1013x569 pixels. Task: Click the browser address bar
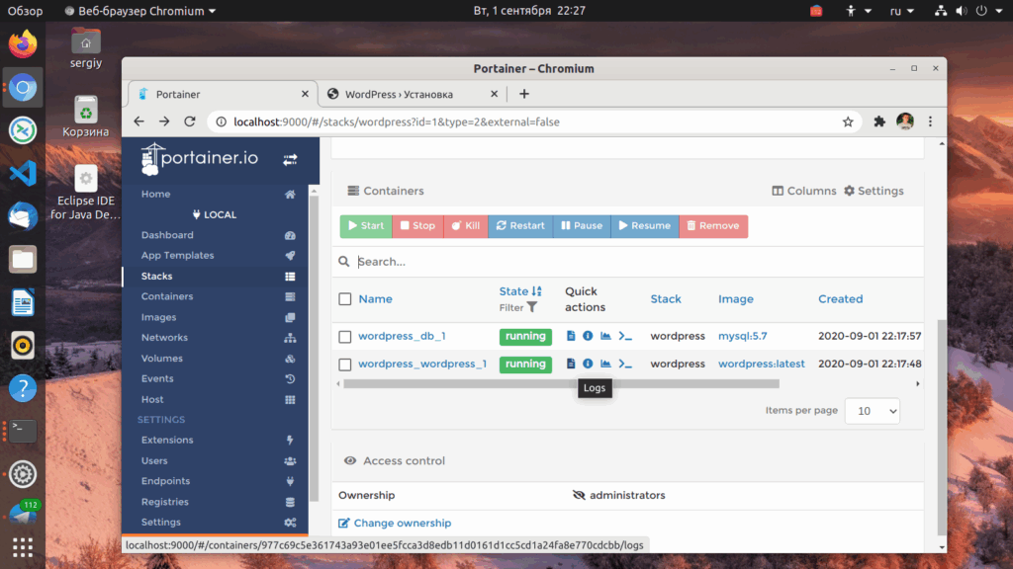533,122
